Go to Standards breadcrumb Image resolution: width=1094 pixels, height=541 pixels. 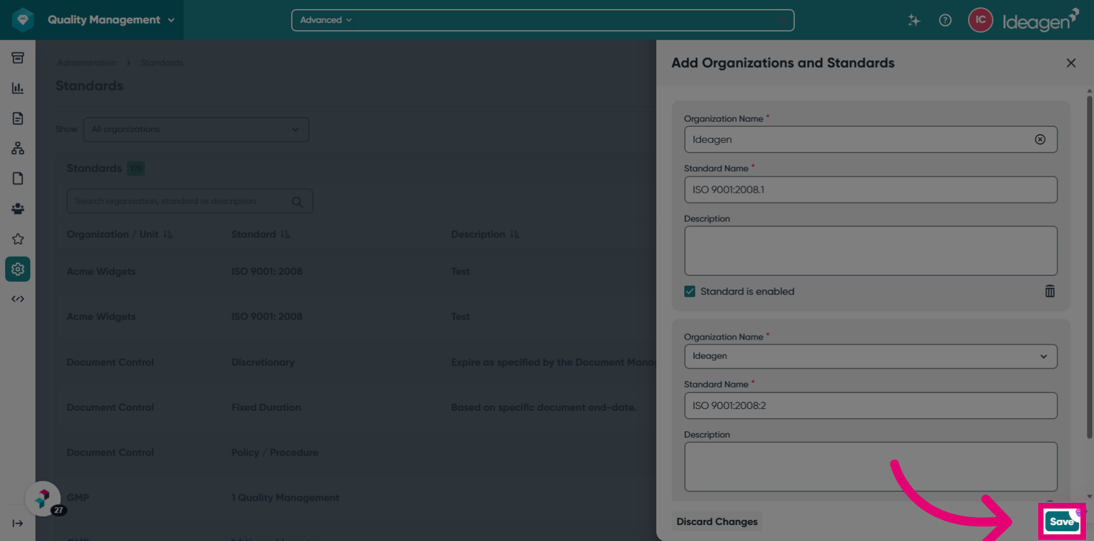coord(162,63)
